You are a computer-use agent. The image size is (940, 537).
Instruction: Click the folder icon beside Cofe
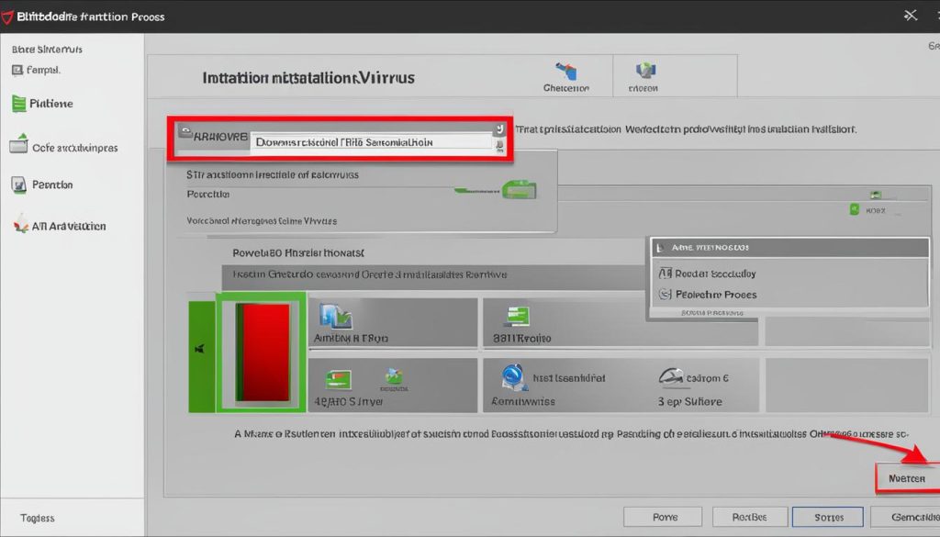(x=18, y=145)
